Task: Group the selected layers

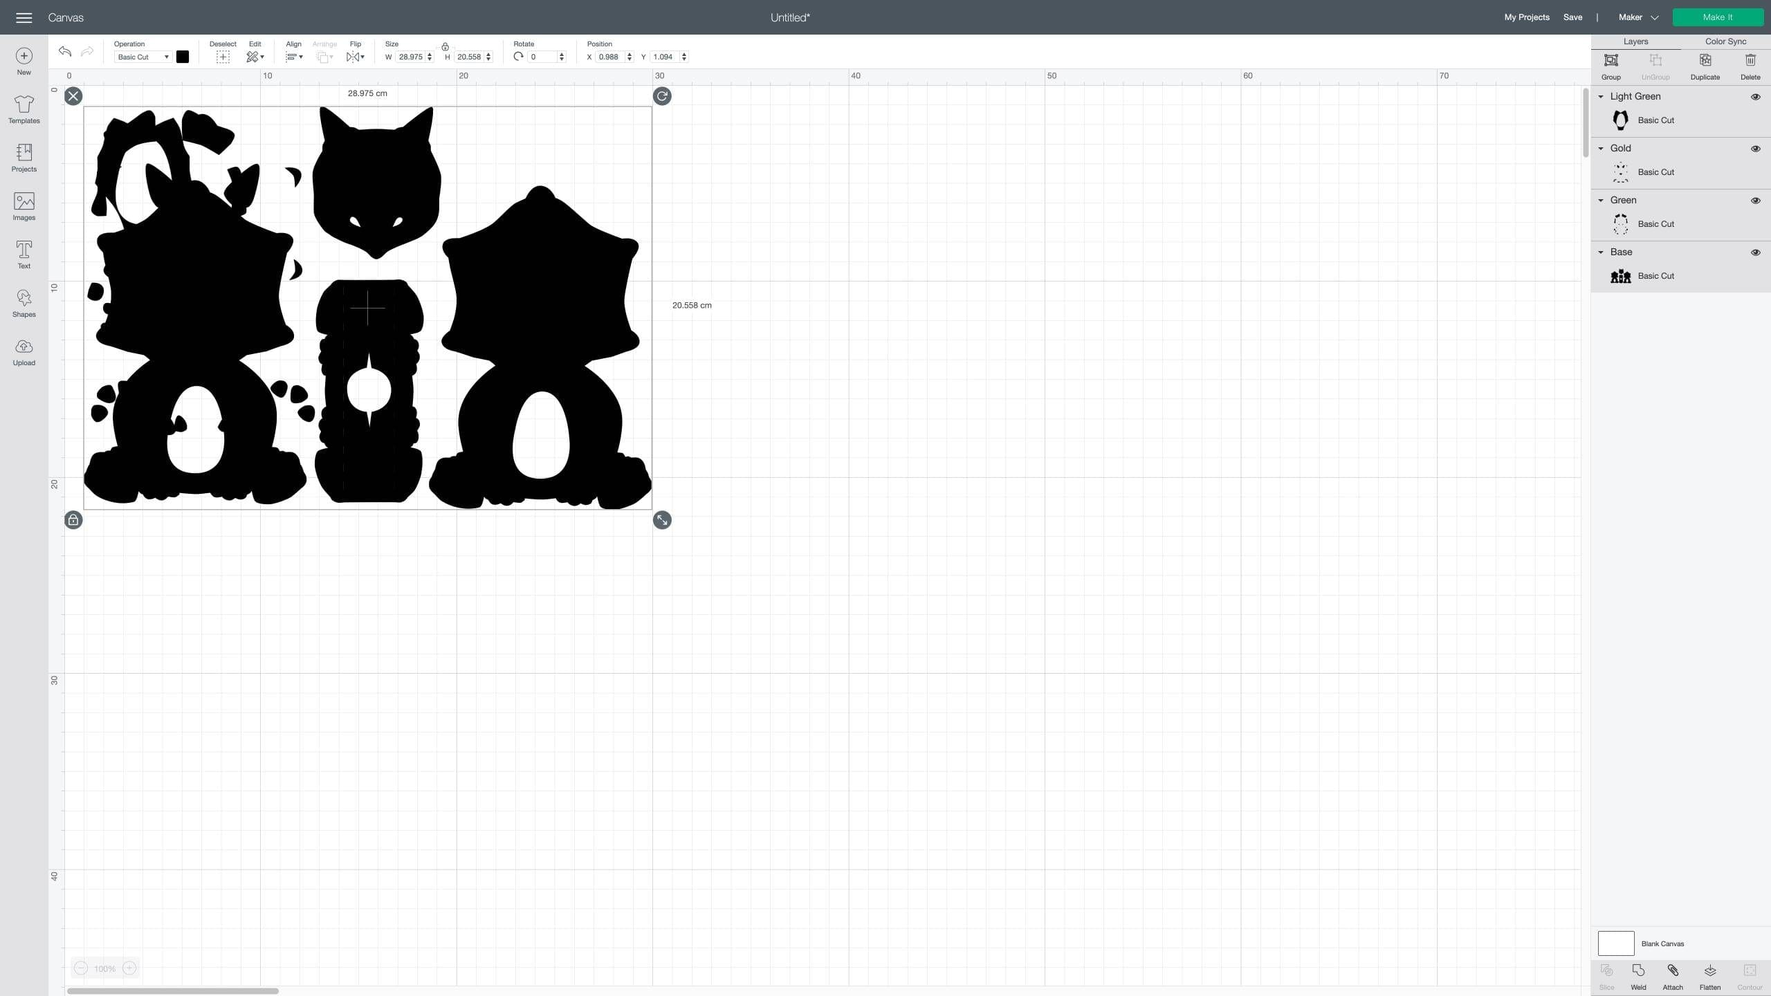Action: (1611, 67)
